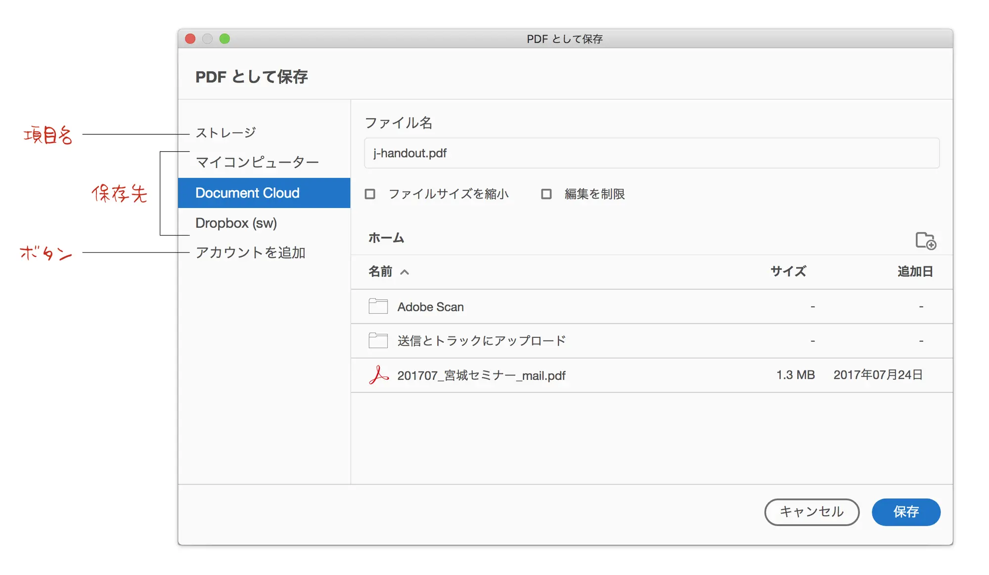Open the 201707_宮城セミナー_mail.pdf file row
Screen dimensions: 989x575
pyautogui.click(x=481, y=375)
